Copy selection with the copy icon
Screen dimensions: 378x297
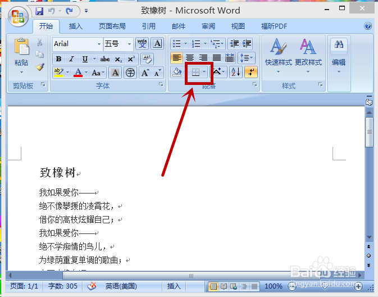coord(39,55)
